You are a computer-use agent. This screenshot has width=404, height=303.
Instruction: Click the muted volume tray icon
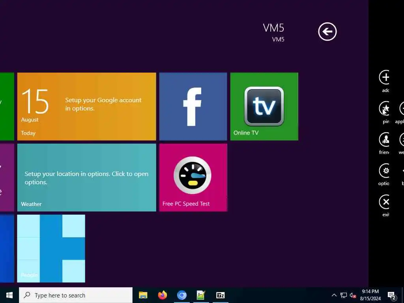[x=353, y=295]
